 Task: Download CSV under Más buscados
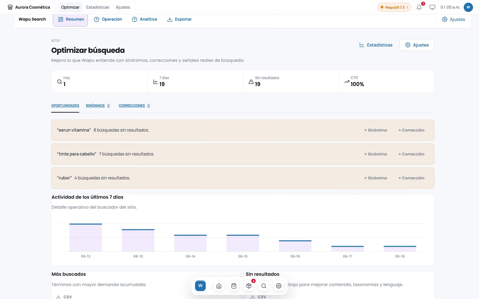(64, 297)
